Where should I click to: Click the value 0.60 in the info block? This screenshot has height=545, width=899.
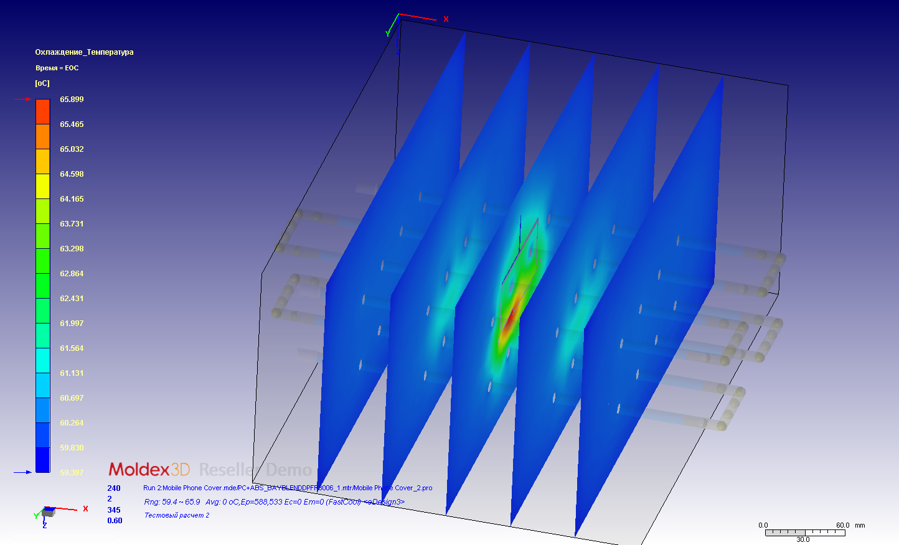pyautogui.click(x=115, y=521)
